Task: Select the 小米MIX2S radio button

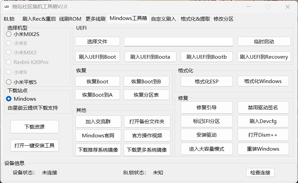Action: pos(9,34)
